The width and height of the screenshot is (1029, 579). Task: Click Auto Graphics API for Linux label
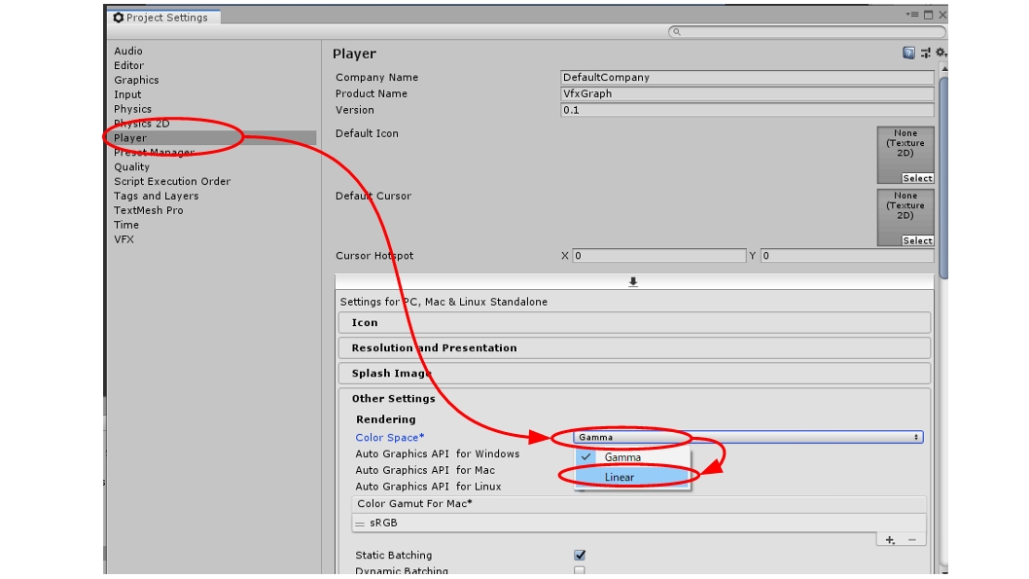point(428,487)
